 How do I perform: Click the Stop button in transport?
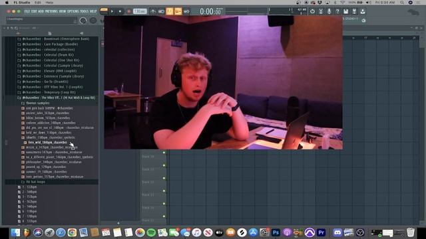click(x=120, y=11)
